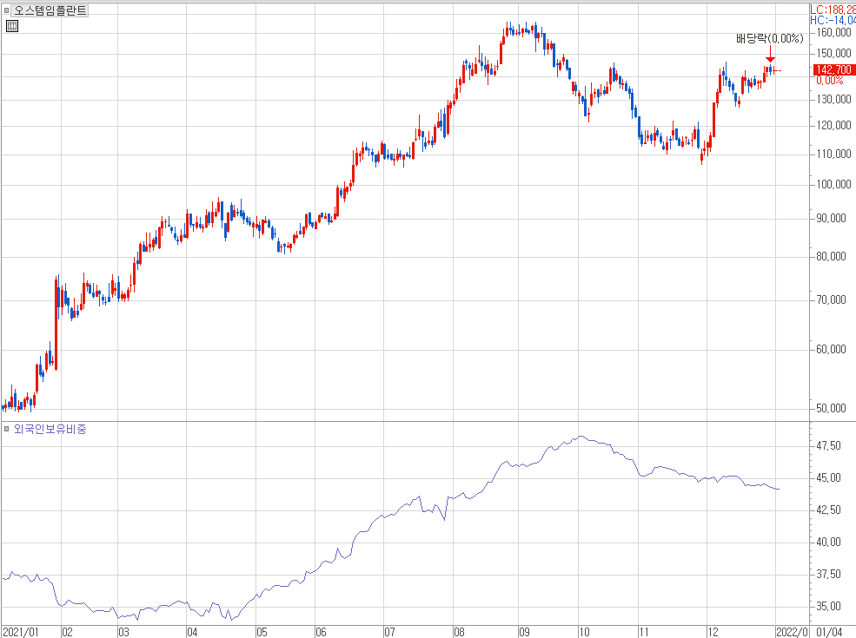
Task: Click the 150,000 price axis label
Action: point(833,54)
